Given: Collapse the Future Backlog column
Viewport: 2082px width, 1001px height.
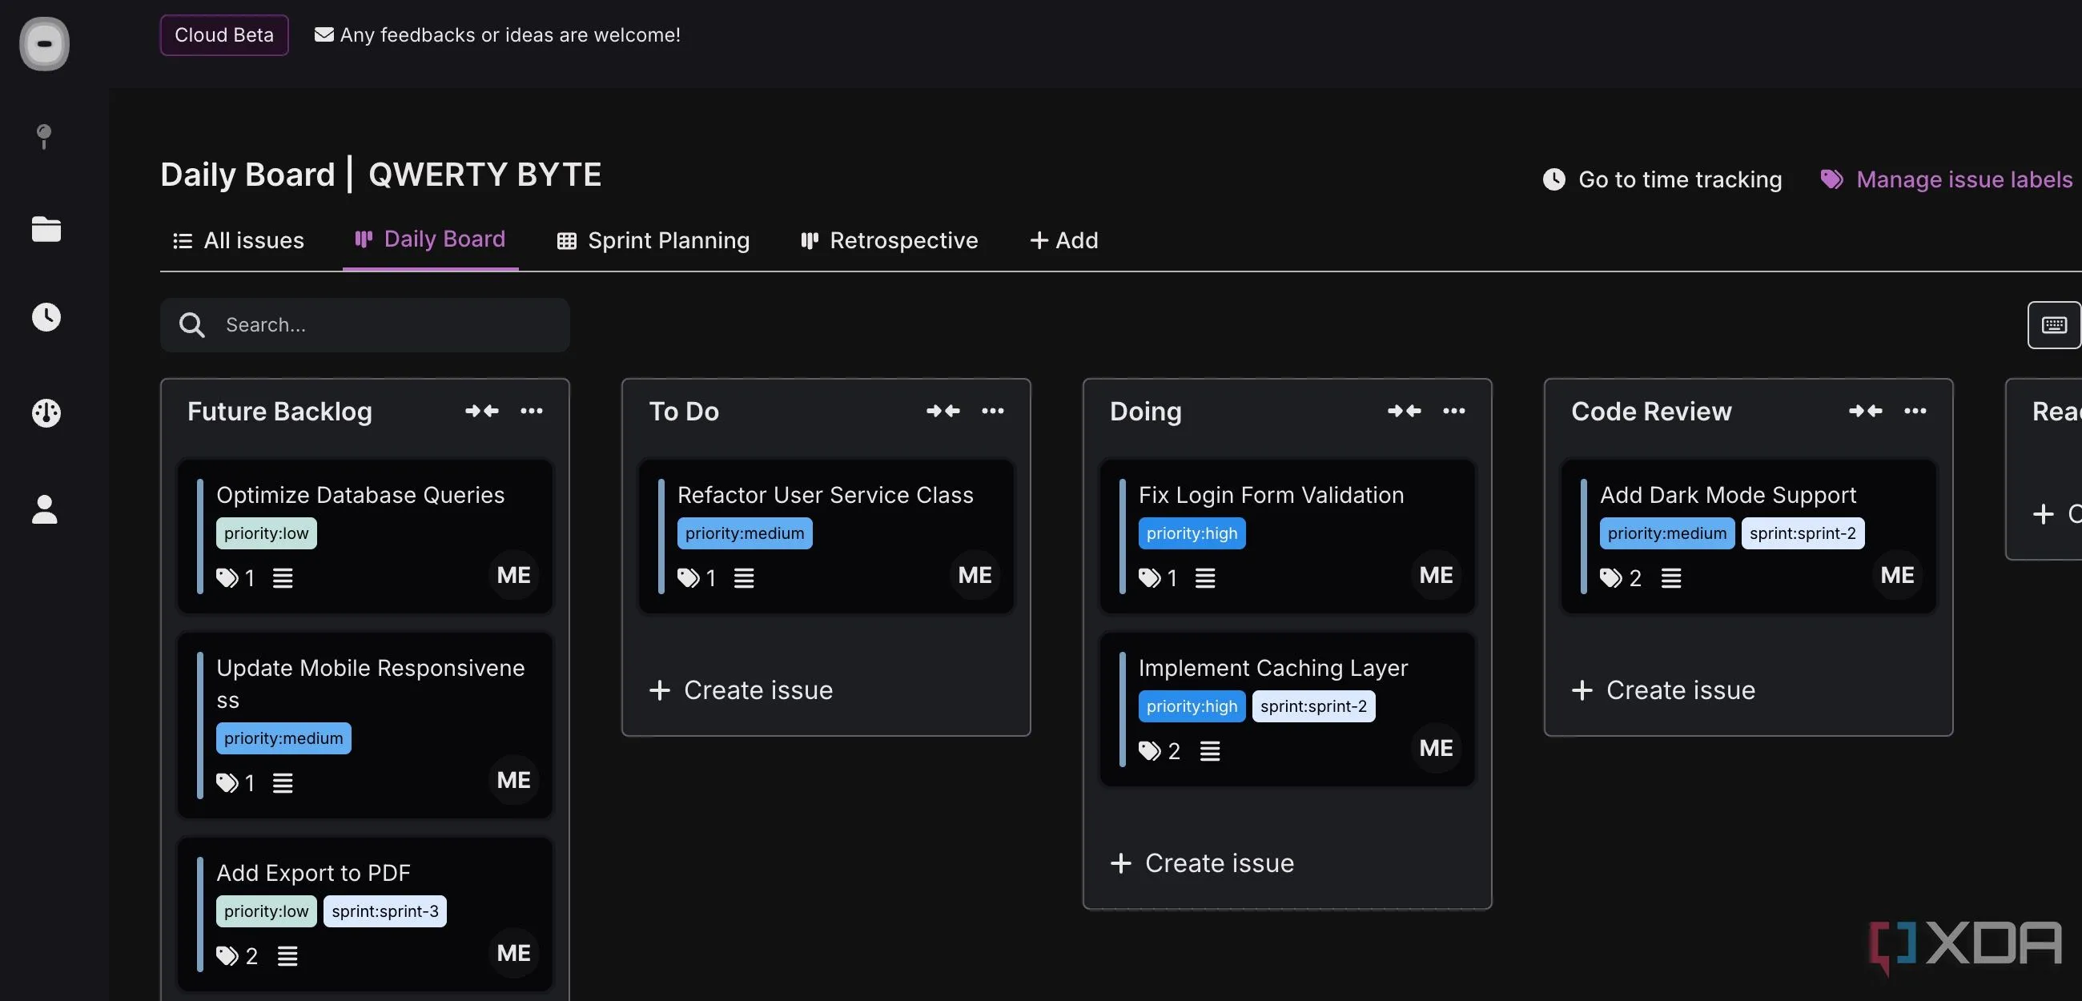Looking at the screenshot, I should 482,411.
